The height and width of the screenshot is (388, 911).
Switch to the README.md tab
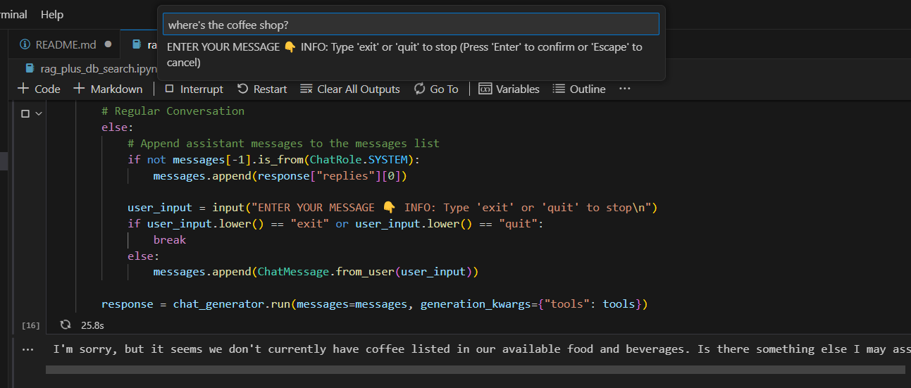pyautogui.click(x=68, y=44)
